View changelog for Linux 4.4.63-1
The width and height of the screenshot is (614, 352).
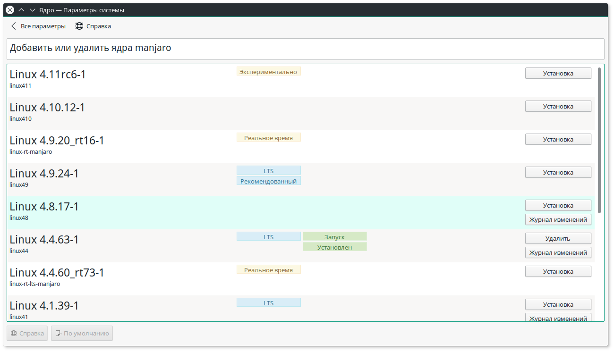coord(558,252)
